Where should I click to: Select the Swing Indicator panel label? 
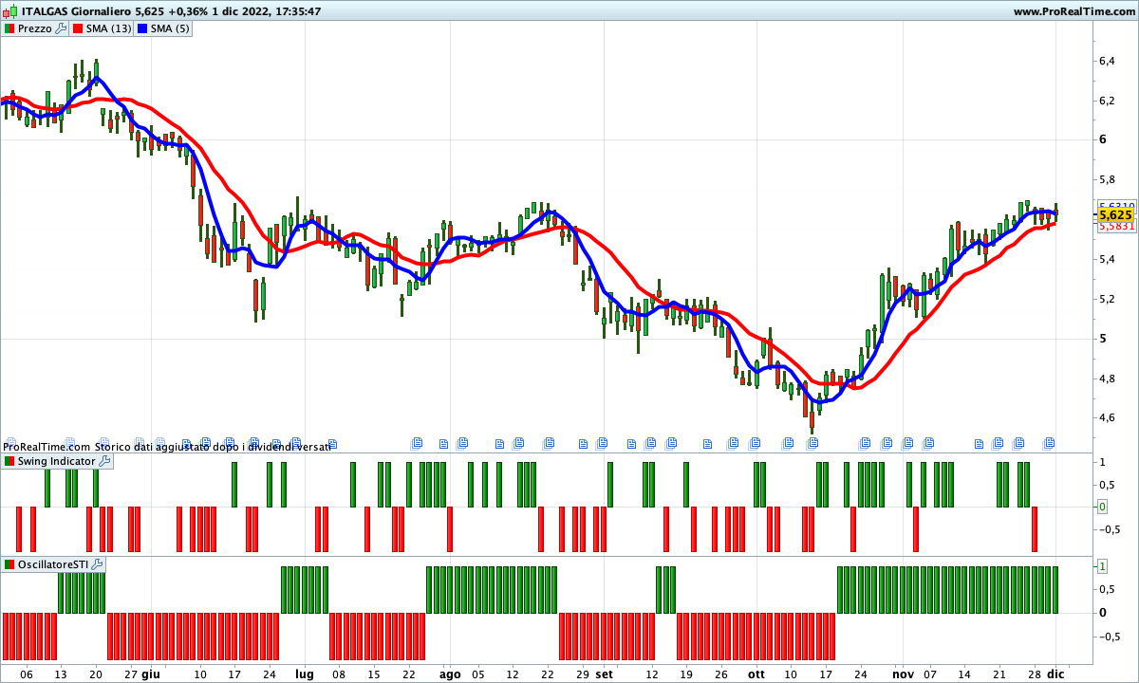point(57,461)
